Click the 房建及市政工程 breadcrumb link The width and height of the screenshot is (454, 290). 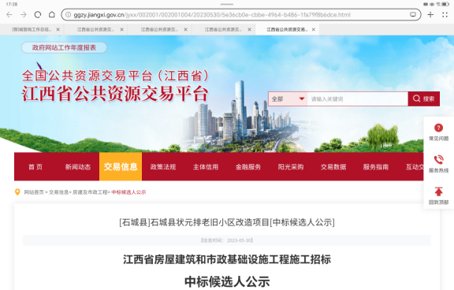(x=90, y=192)
